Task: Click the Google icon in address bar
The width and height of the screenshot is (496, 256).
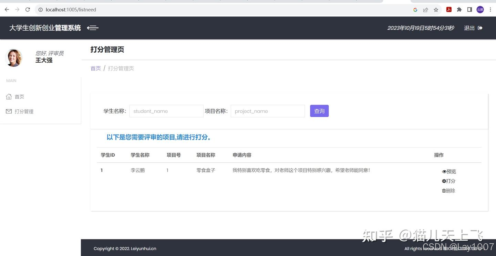Action: click(x=415, y=10)
